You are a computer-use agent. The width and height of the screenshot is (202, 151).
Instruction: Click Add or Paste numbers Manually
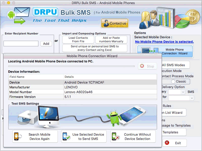tap(111, 40)
